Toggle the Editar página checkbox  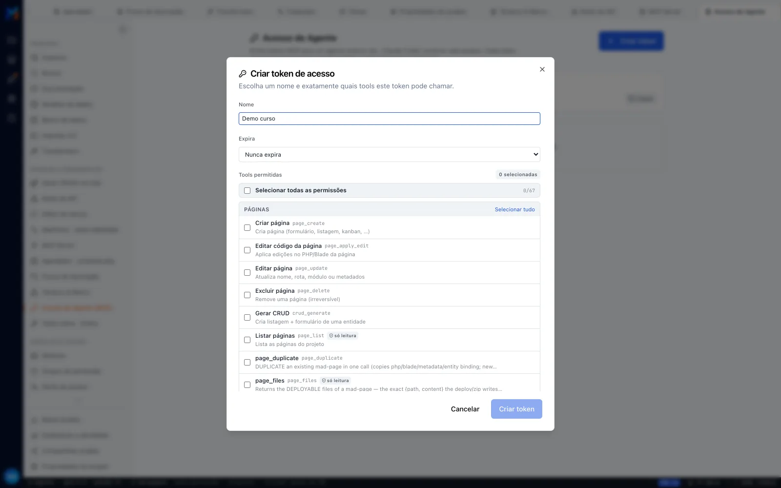click(x=247, y=272)
